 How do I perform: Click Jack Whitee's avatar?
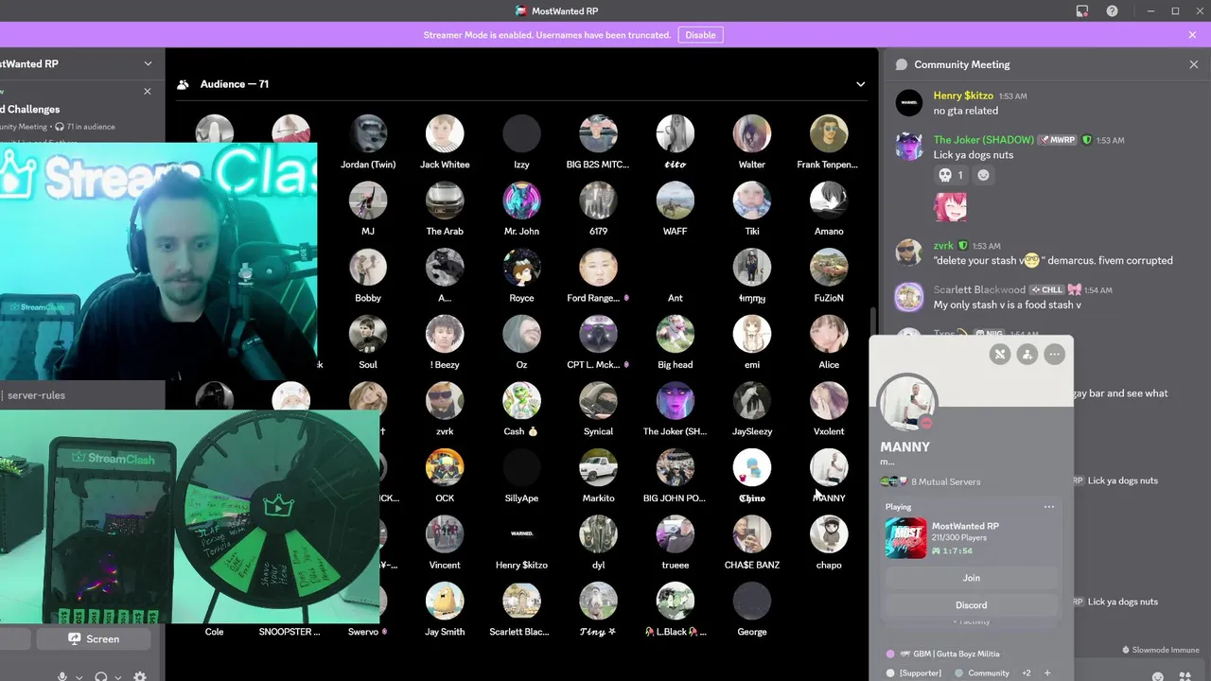(445, 134)
